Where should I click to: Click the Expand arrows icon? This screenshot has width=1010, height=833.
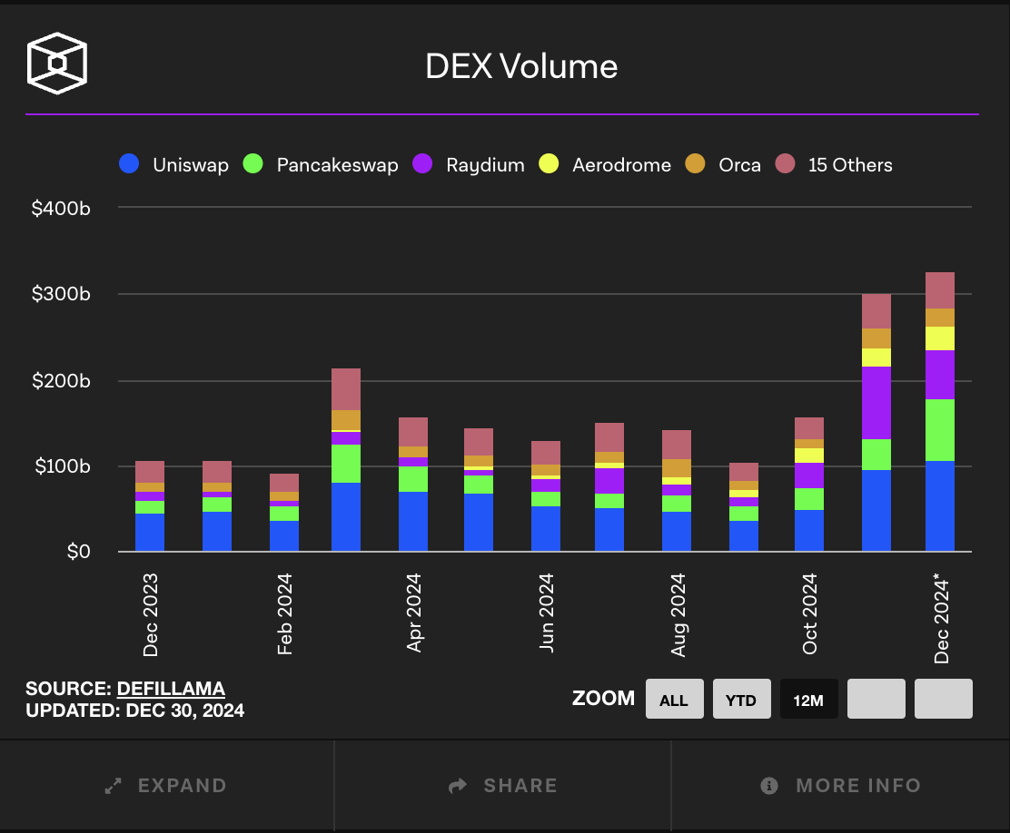(x=114, y=786)
